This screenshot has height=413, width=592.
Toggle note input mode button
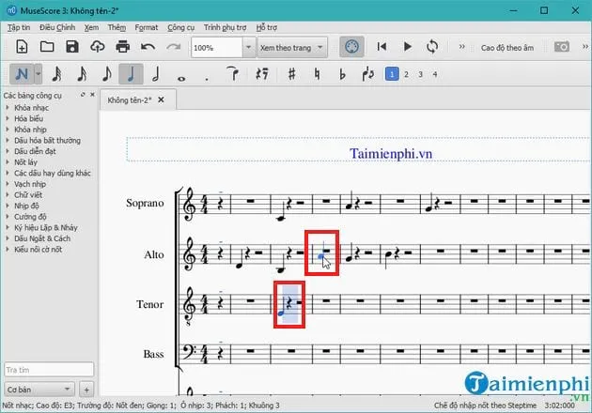click(x=21, y=73)
